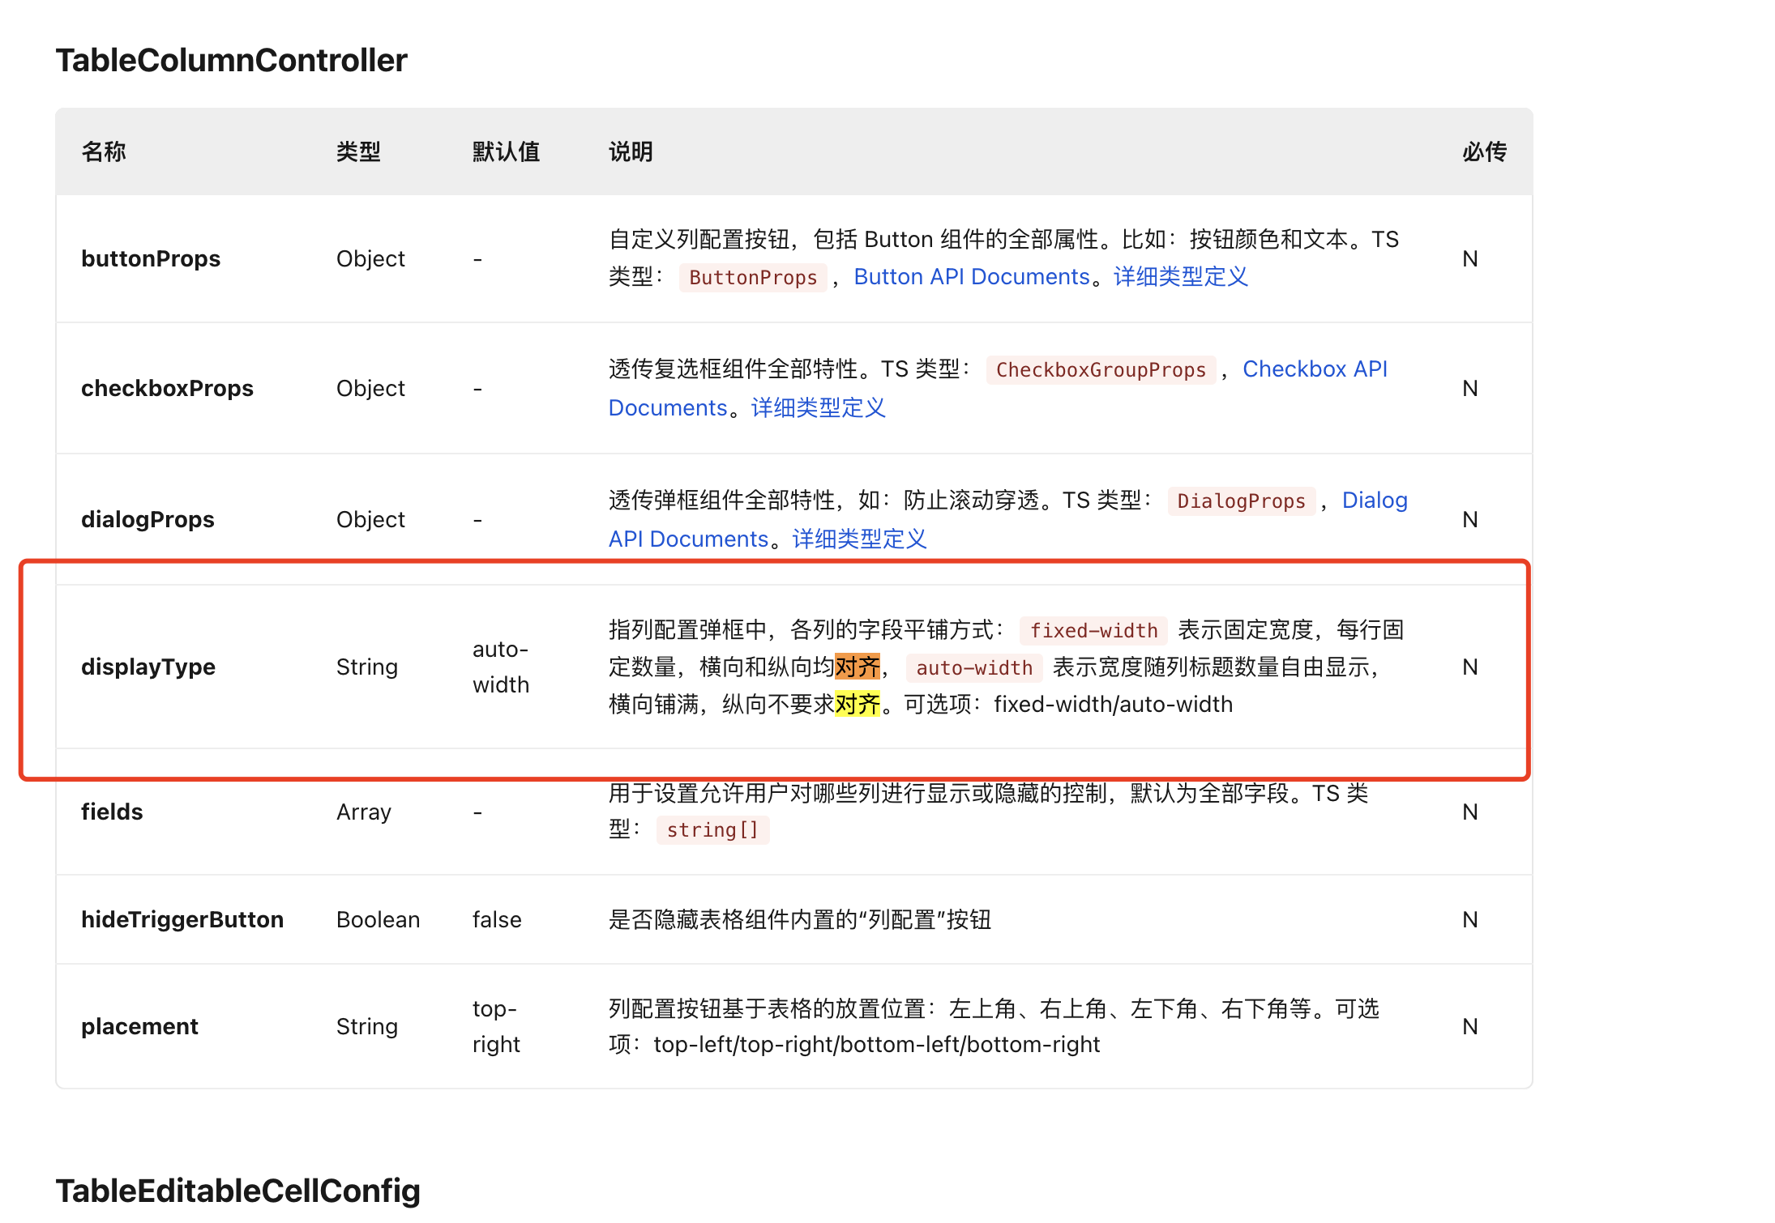Click 详细类型定义 link in checkboxProps row
This screenshot has width=1775, height=1223.
pyautogui.click(x=817, y=407)
